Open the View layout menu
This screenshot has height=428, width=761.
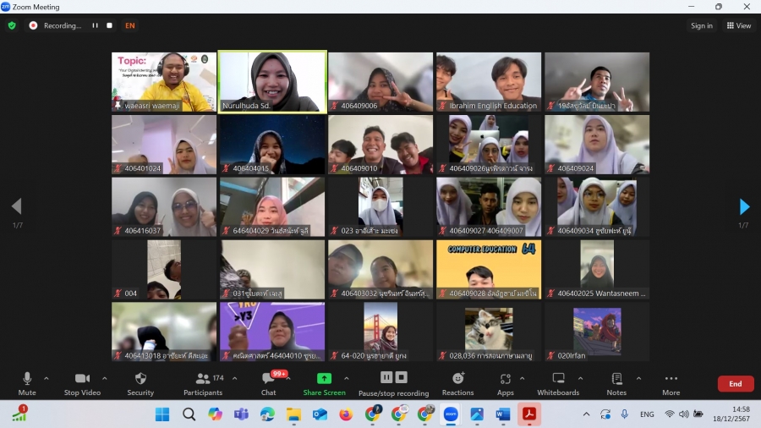tap(738, 25)
